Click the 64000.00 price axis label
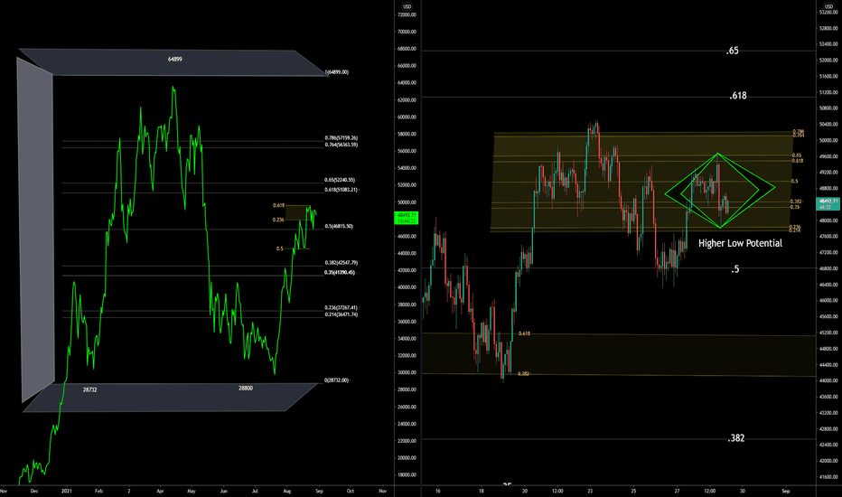This screenshot has width=842, height=497. [407, 83]
